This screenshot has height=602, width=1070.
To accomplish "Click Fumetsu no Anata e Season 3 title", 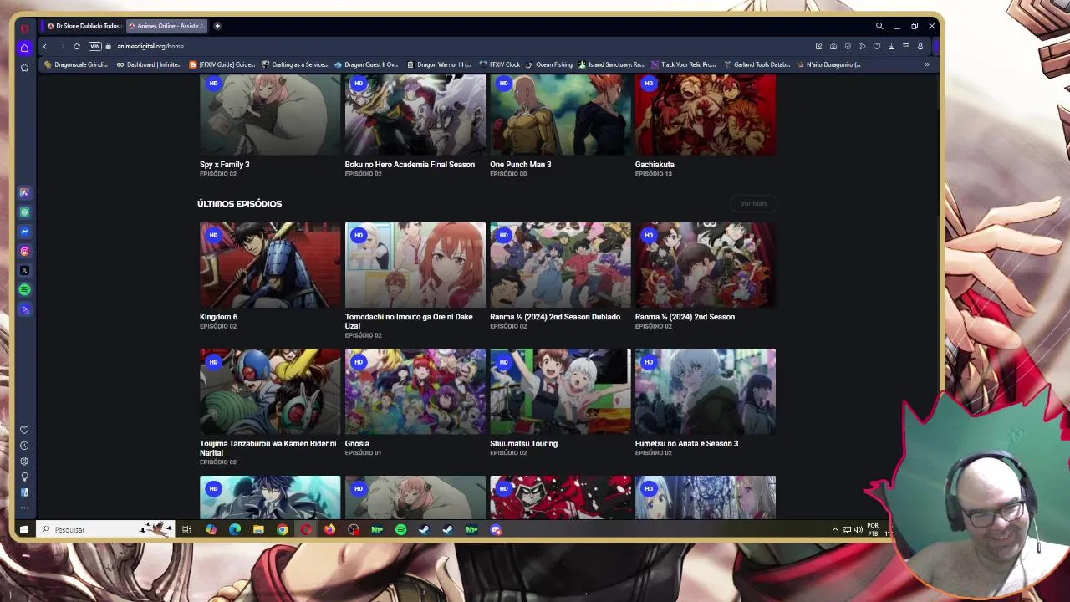I will click(686, 444).
